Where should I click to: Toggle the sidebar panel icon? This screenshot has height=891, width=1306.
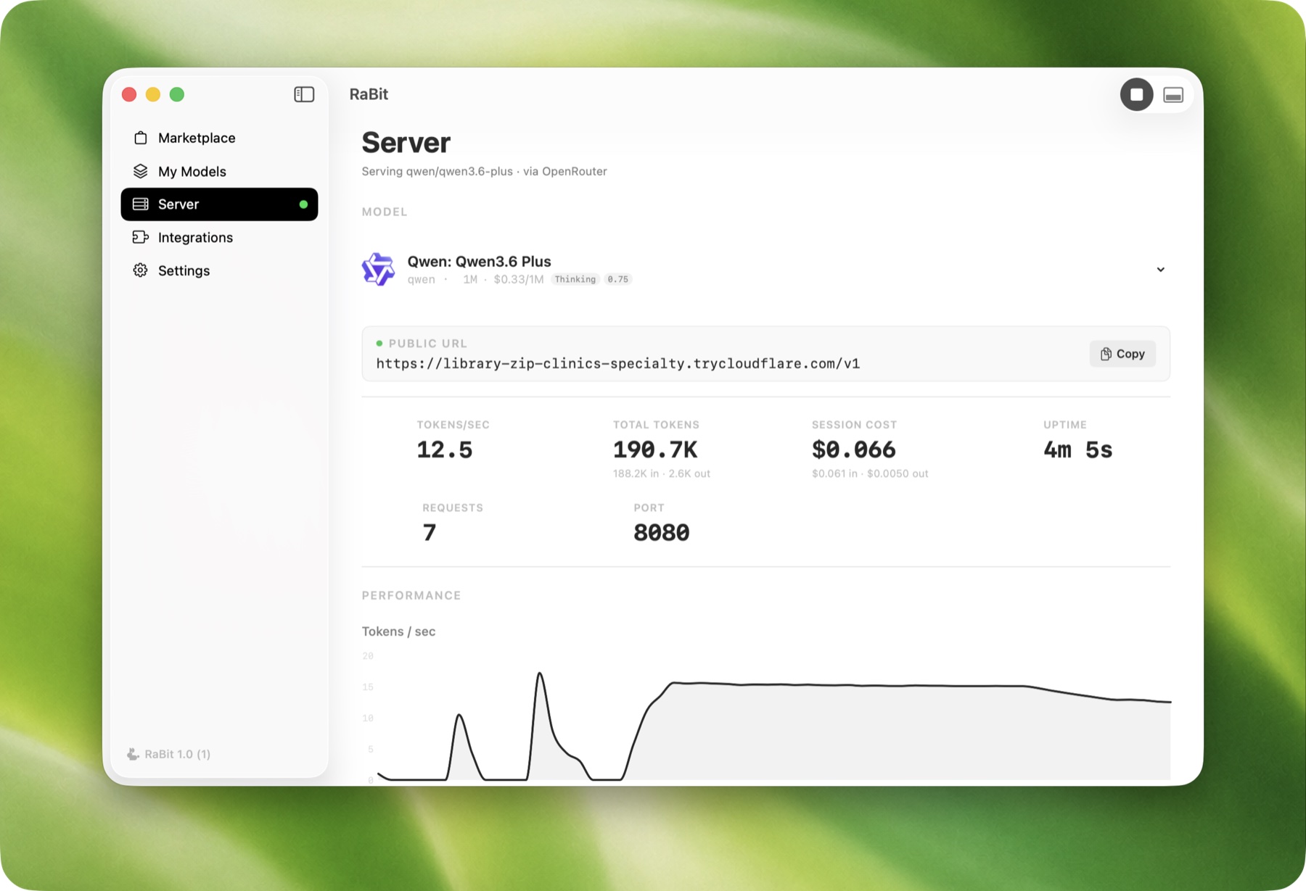coord(304,94)
